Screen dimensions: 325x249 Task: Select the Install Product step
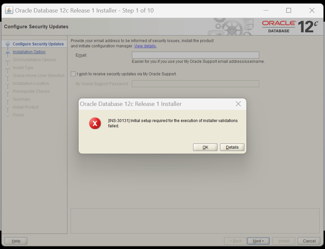point(26,107)
